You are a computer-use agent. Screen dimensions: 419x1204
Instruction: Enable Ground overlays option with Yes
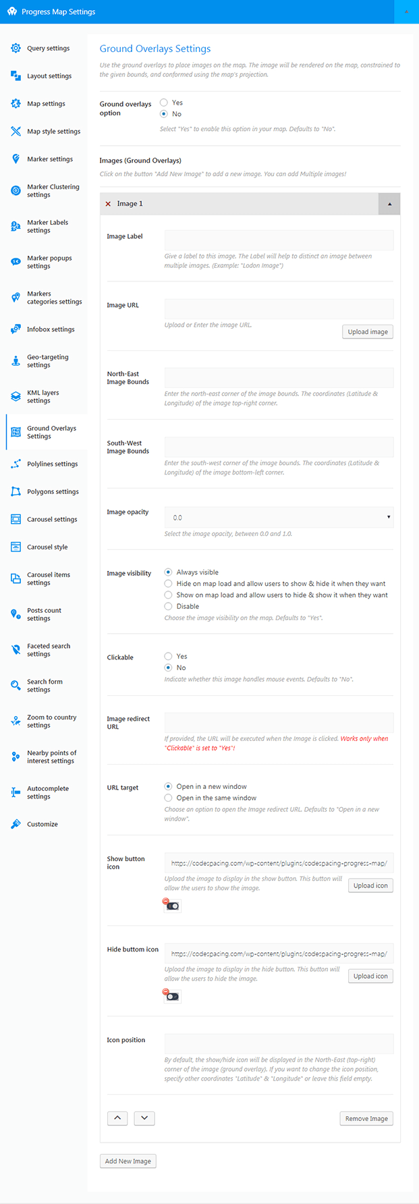click(164, 103)
